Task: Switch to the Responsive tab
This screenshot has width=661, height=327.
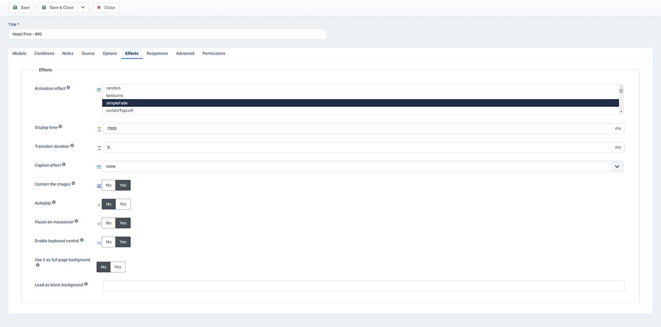Action: pyautogui.click(x=157, y=53)
